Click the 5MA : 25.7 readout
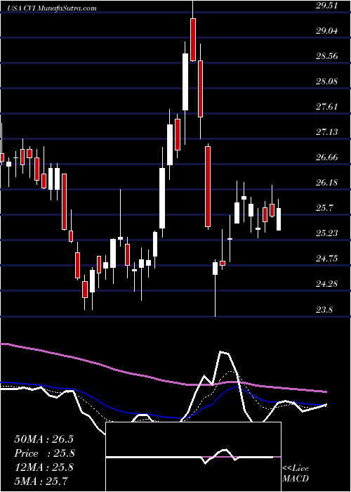 pyautogui.click(x=41, y=481)
